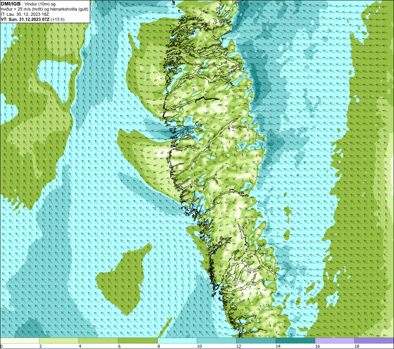
Task: Click the legend scale value '18'
Action: click(357, 346)
